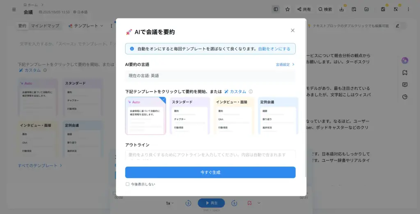Click the info icon beside dialog カスタム

pyautogui.click(x=251, y=91)
